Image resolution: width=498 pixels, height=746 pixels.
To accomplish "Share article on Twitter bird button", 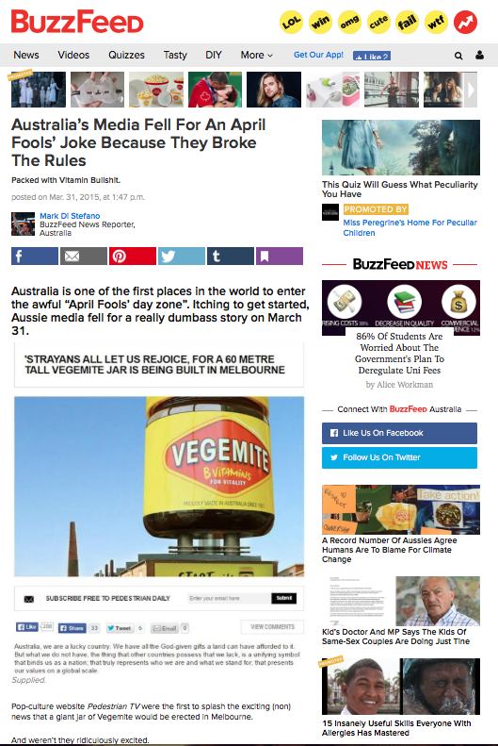I will (x=182, y=256).
